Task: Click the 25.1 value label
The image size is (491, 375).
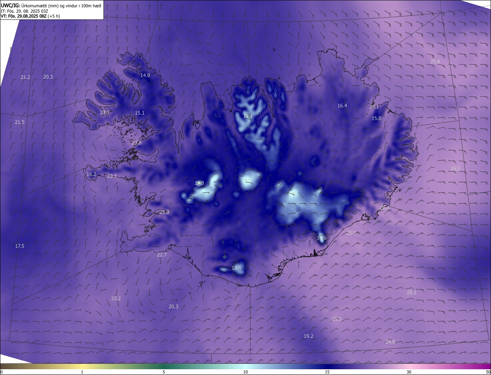Action: point(412,292)
